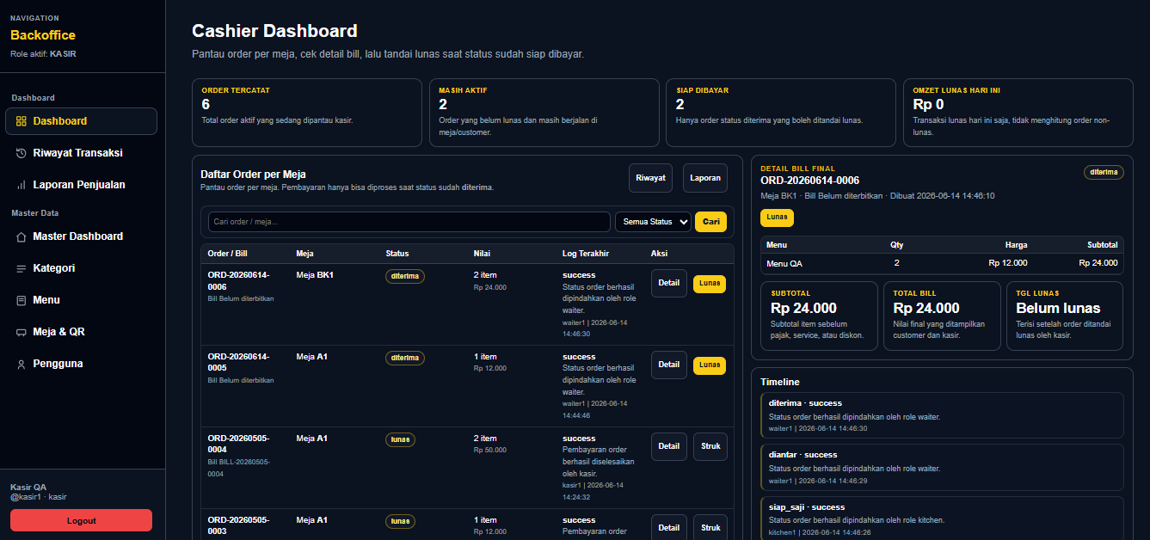Open the Dashboard sidebar item

coord(81,121)
